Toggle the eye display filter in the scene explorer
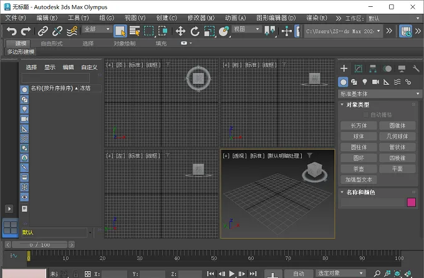This screenshot has width=424, height=278. [24, 197]
